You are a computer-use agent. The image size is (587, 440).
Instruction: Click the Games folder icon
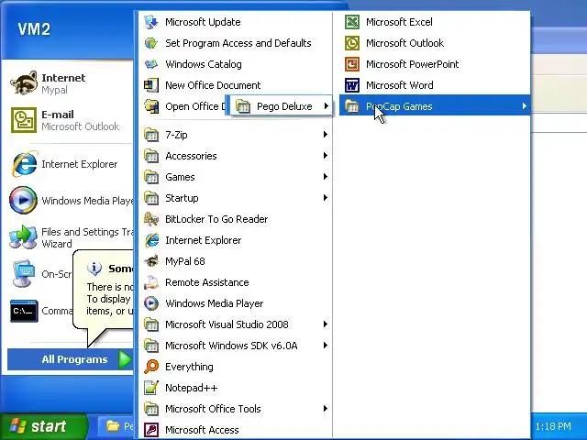coord(151,177)
